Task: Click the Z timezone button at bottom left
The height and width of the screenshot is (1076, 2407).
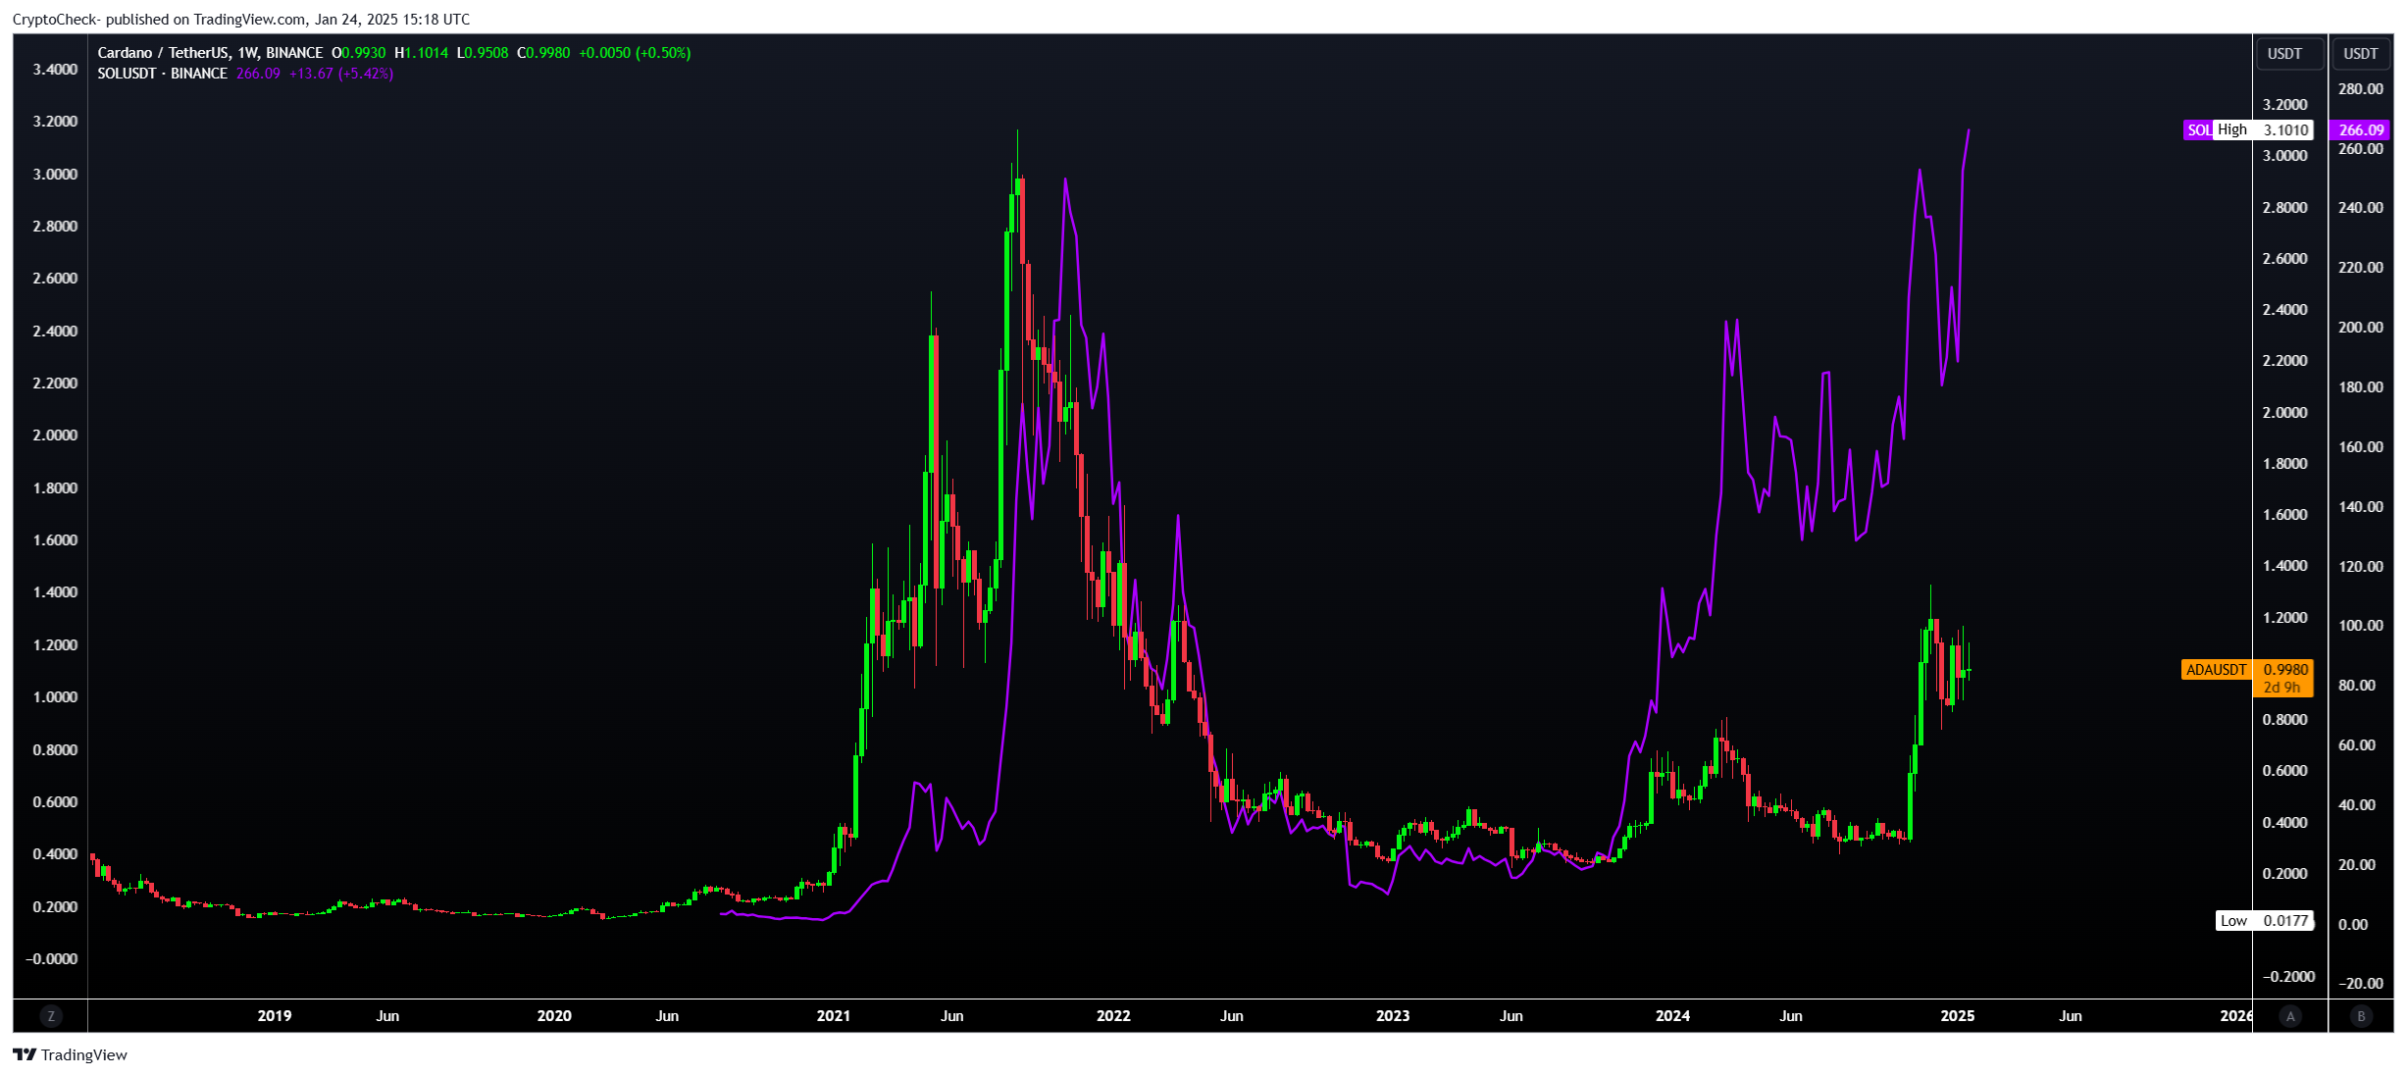Action: coord(51,1016)
